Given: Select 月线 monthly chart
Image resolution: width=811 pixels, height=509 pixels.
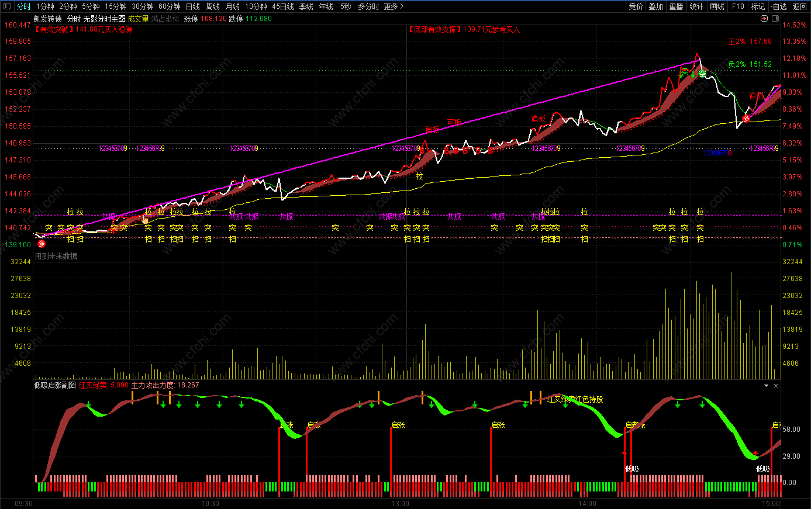Looking at the screenshot, I should pos(233,6).
